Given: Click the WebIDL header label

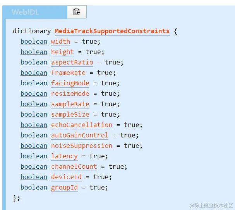Looking at the screenshot, I should tap(25, 12).
